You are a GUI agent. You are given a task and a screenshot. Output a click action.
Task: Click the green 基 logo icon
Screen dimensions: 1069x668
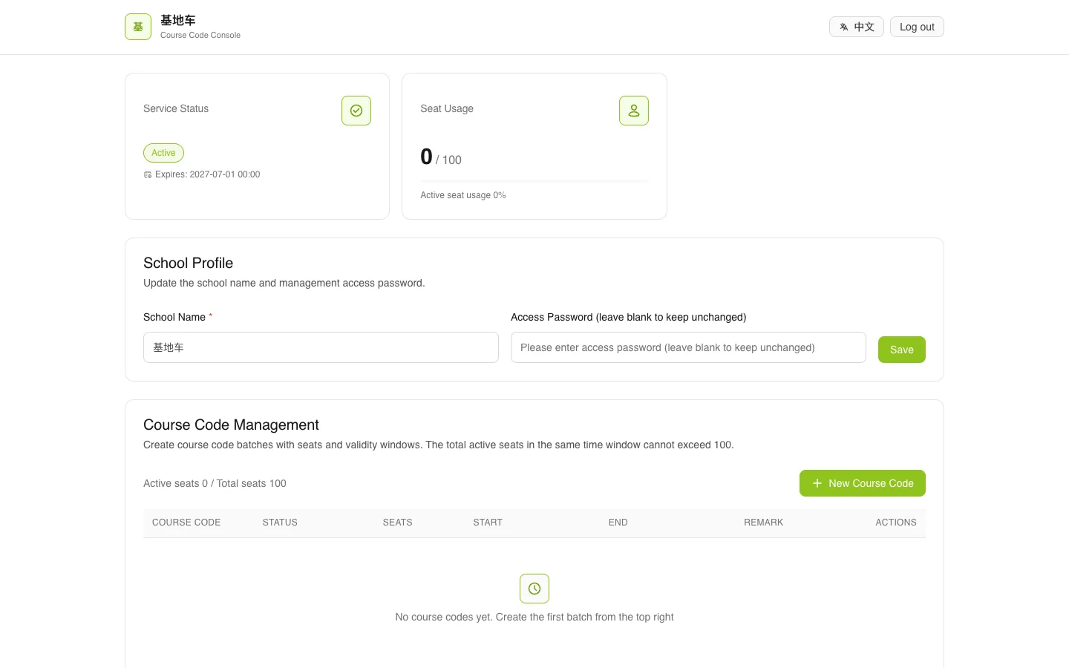pyautogui.click(x=138, y=27)
